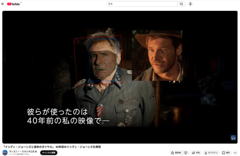Open the YouTube hamburger guide menu
This screenshot has height=156, width=240.
[x=2, y=4]
